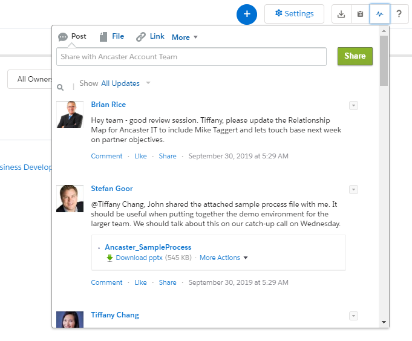
Task: Open Brian Rice's profile photo
Action: pyautogui.click(x=70, y=114)
